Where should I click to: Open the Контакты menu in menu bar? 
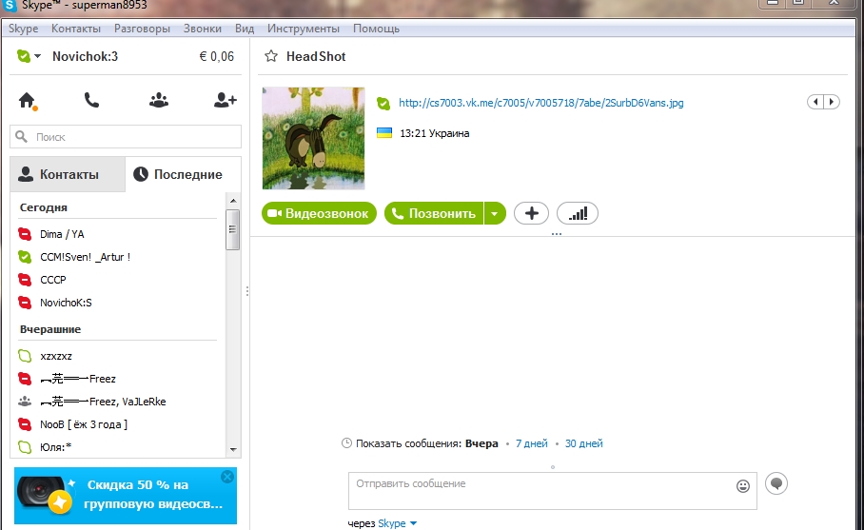tap(76, 29)
